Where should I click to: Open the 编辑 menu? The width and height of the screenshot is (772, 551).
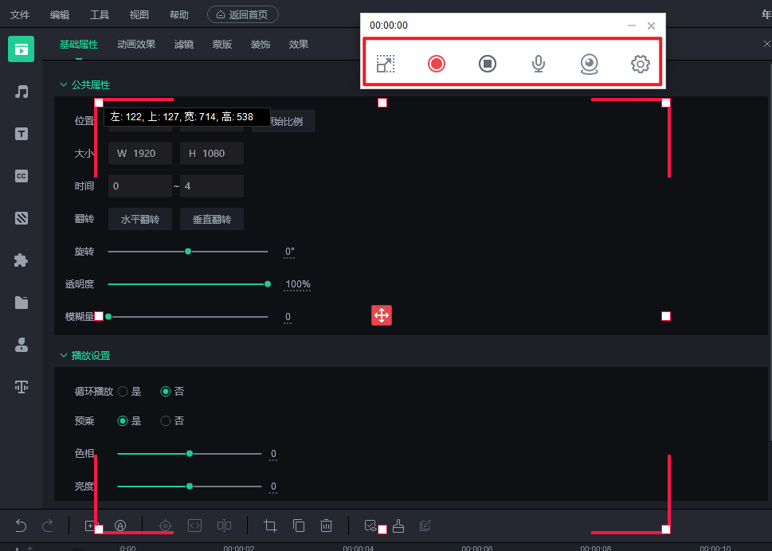pos(60,15)
